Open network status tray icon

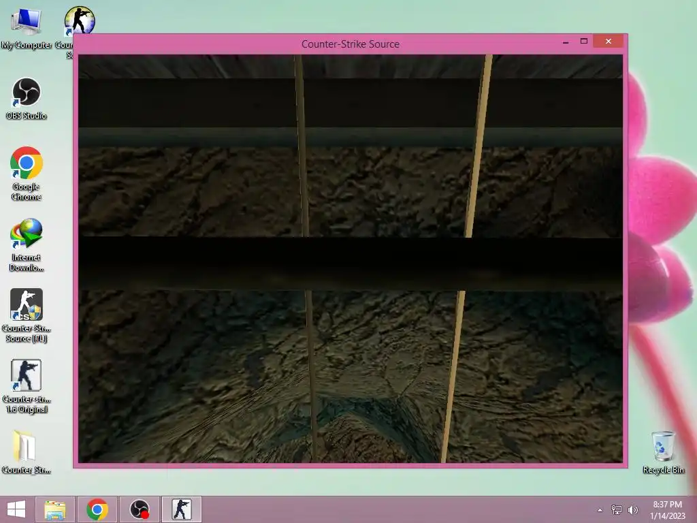[x=617, y=509]
